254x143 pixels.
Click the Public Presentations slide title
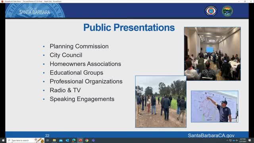pos(129,27)
